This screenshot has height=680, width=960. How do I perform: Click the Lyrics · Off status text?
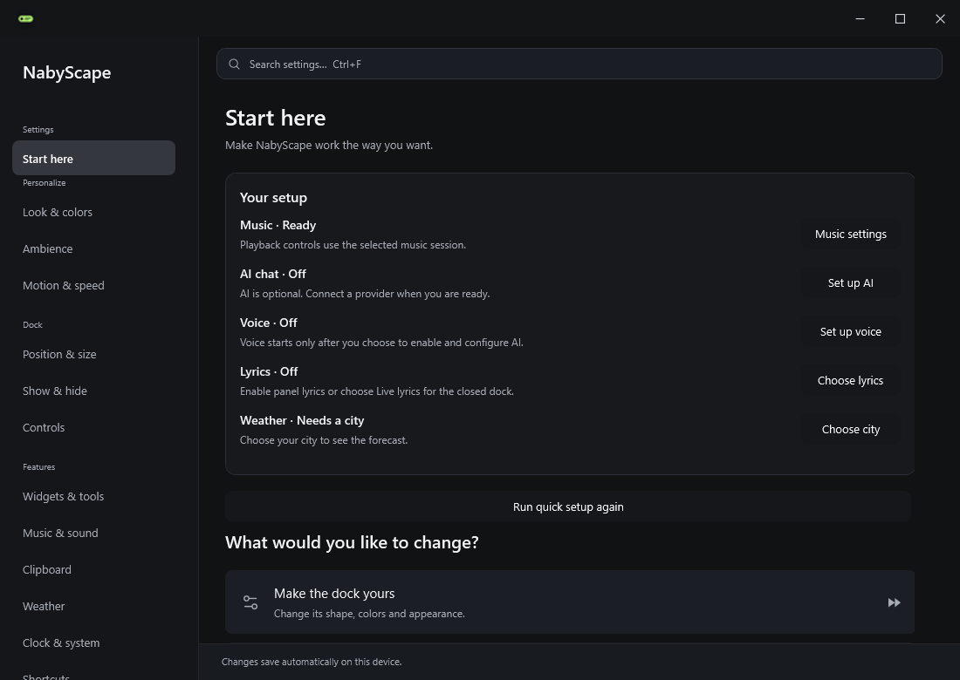(269, 371)
